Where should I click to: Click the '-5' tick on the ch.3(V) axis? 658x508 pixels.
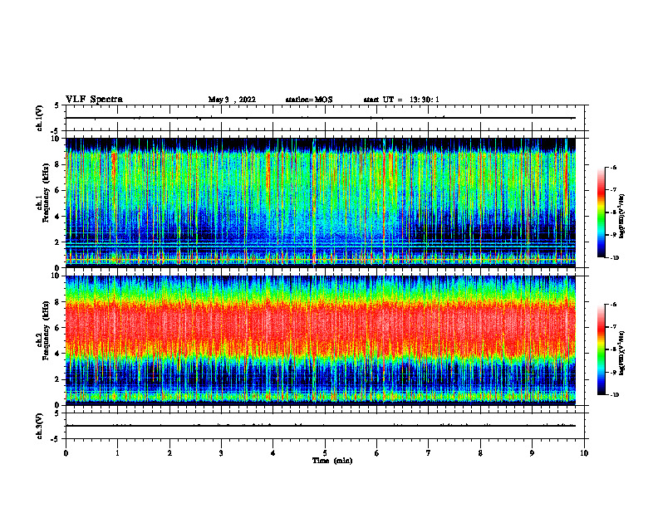56,439
